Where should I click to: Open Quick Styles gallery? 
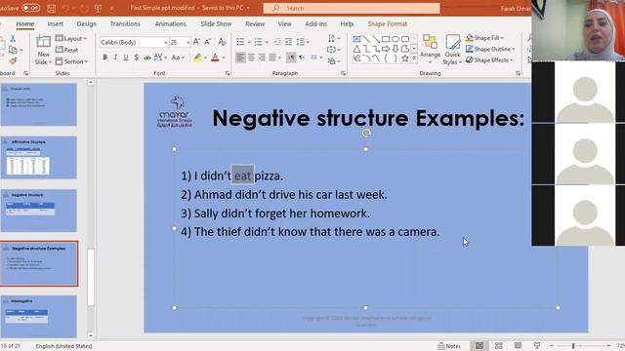(x=452, y=50)
